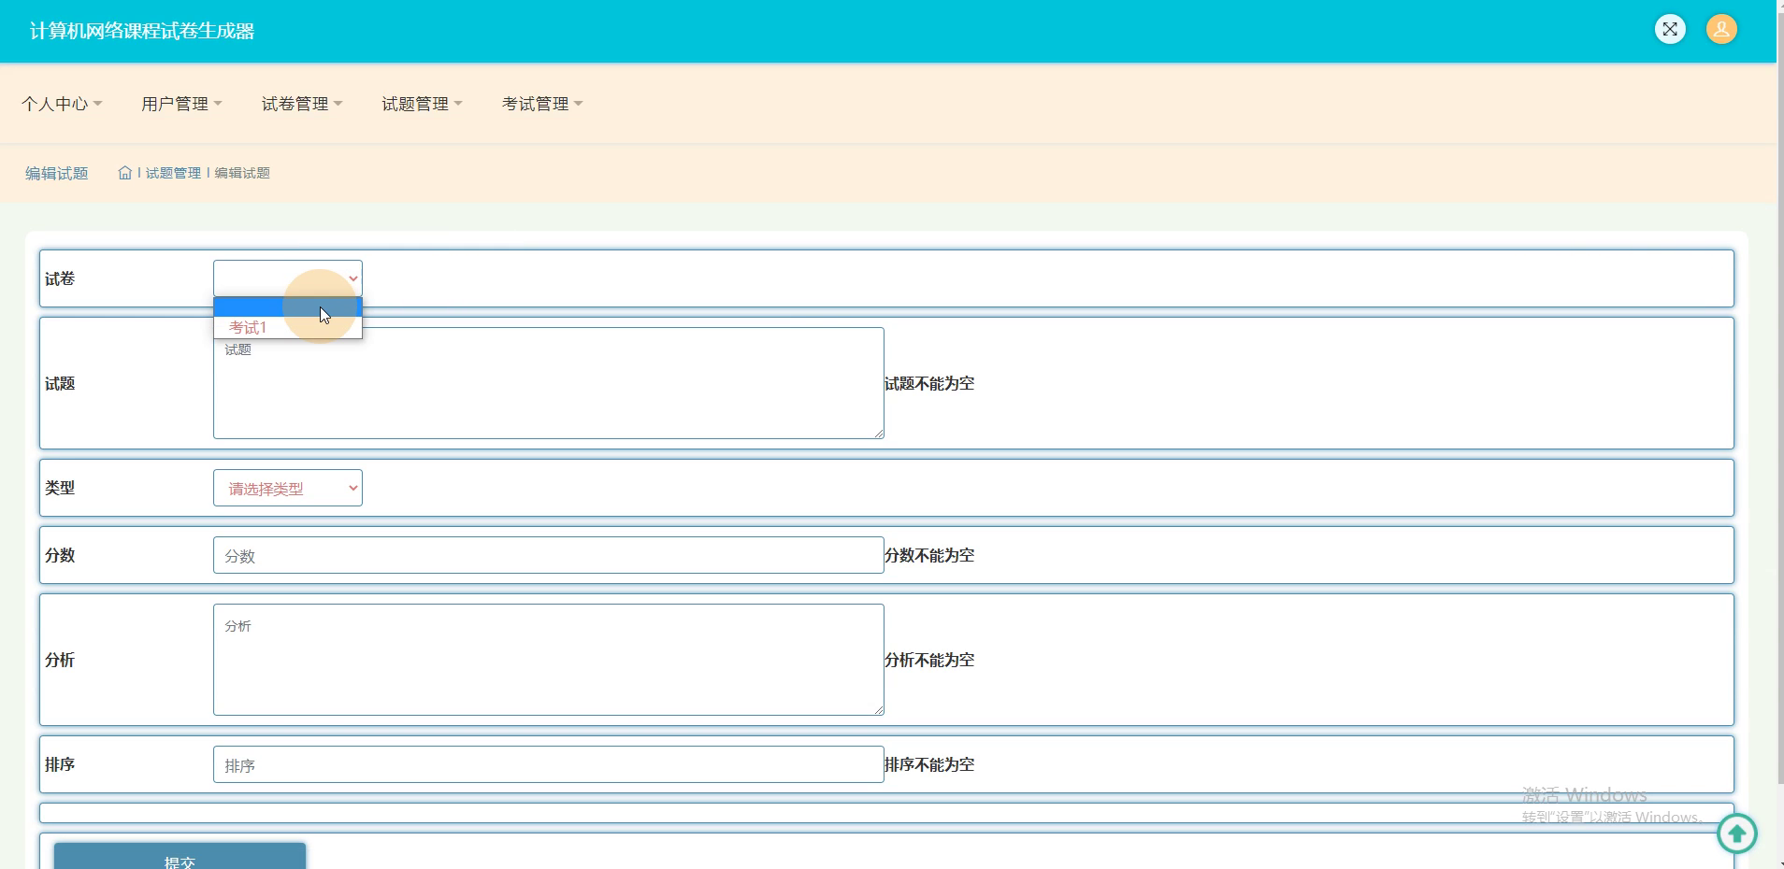Screen dimensions: 1784x869
Task: Open the 试题管理 menu
Action: (x=422, y=104)
